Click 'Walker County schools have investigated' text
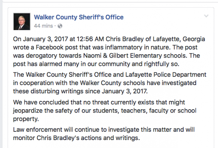 click(138, 83)
